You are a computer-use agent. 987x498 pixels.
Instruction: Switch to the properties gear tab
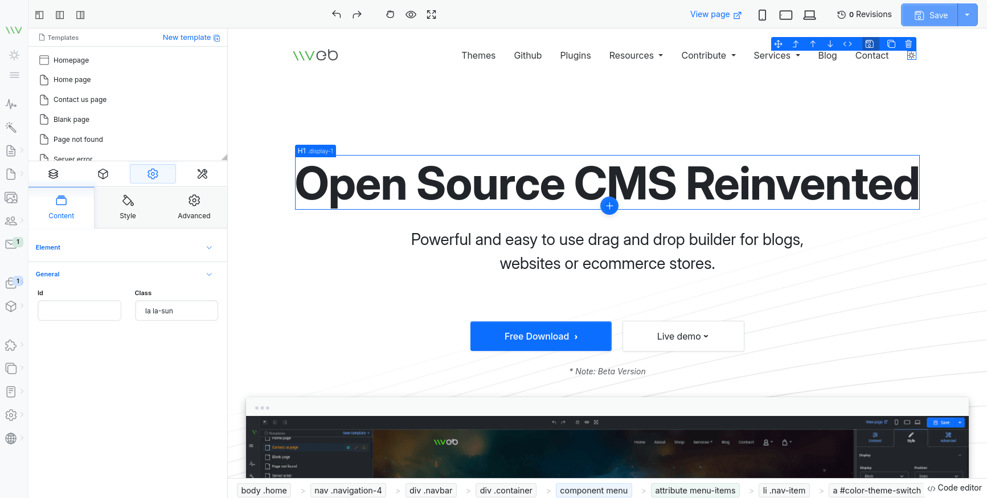pos(153,174)
